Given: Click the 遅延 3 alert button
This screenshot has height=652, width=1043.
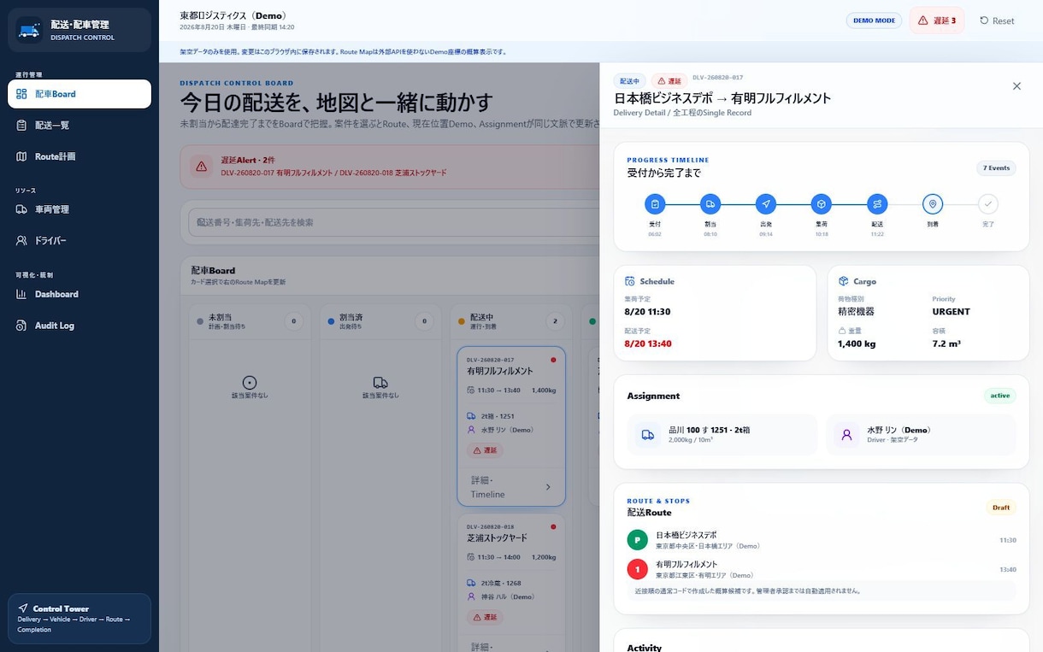Looking at the screenshot, I should (x=937, y=21).
